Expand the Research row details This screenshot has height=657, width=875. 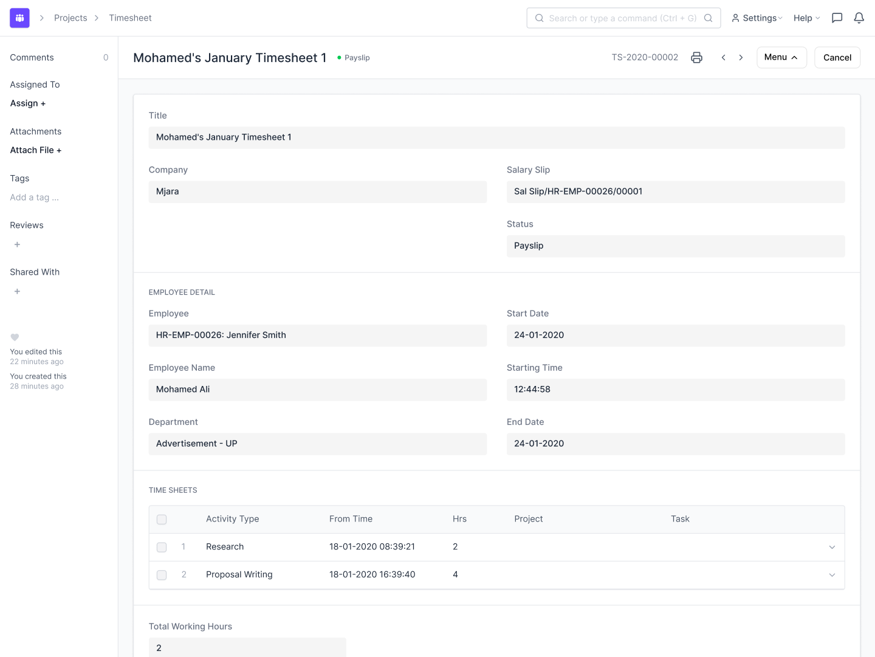tap(832, 547)
